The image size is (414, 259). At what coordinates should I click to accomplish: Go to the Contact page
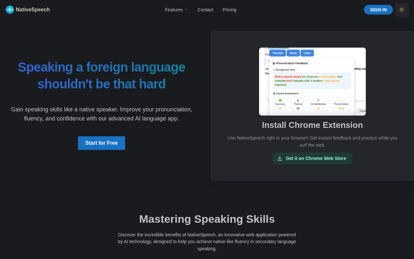205,10
